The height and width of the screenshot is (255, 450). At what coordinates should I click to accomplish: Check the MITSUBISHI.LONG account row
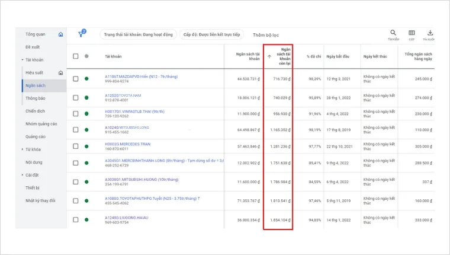[x=75, y=130]
